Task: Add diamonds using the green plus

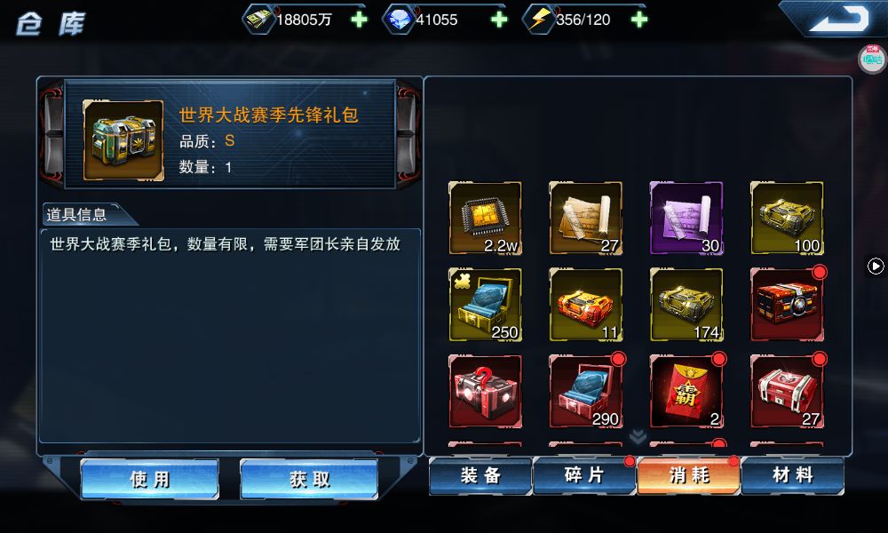Action: click(499, 20)
